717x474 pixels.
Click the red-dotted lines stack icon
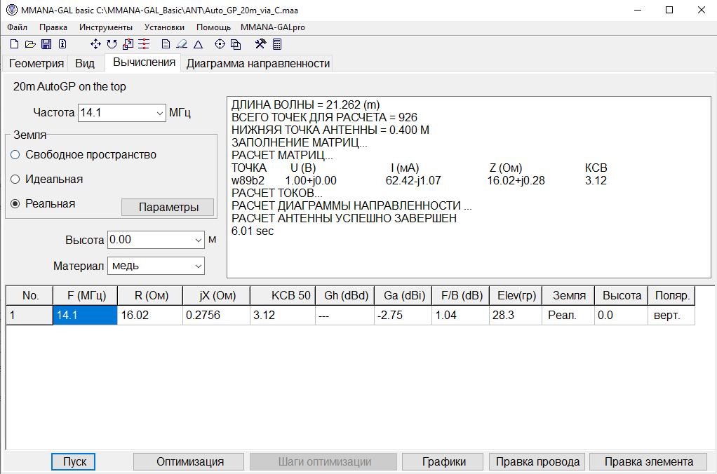pos(144,44)
